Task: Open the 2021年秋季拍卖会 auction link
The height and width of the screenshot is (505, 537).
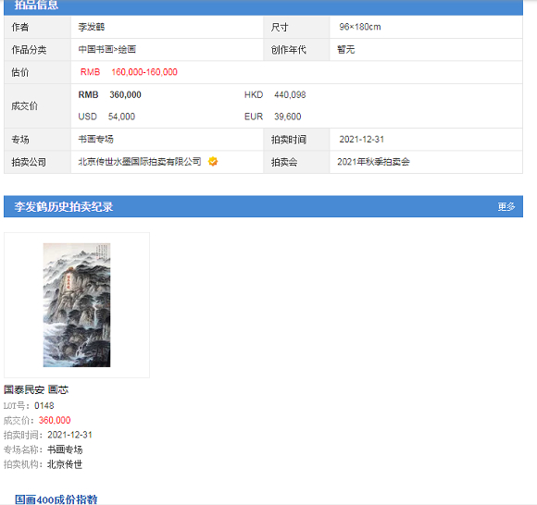Action: pyautogui.click(x=373, y=162)
